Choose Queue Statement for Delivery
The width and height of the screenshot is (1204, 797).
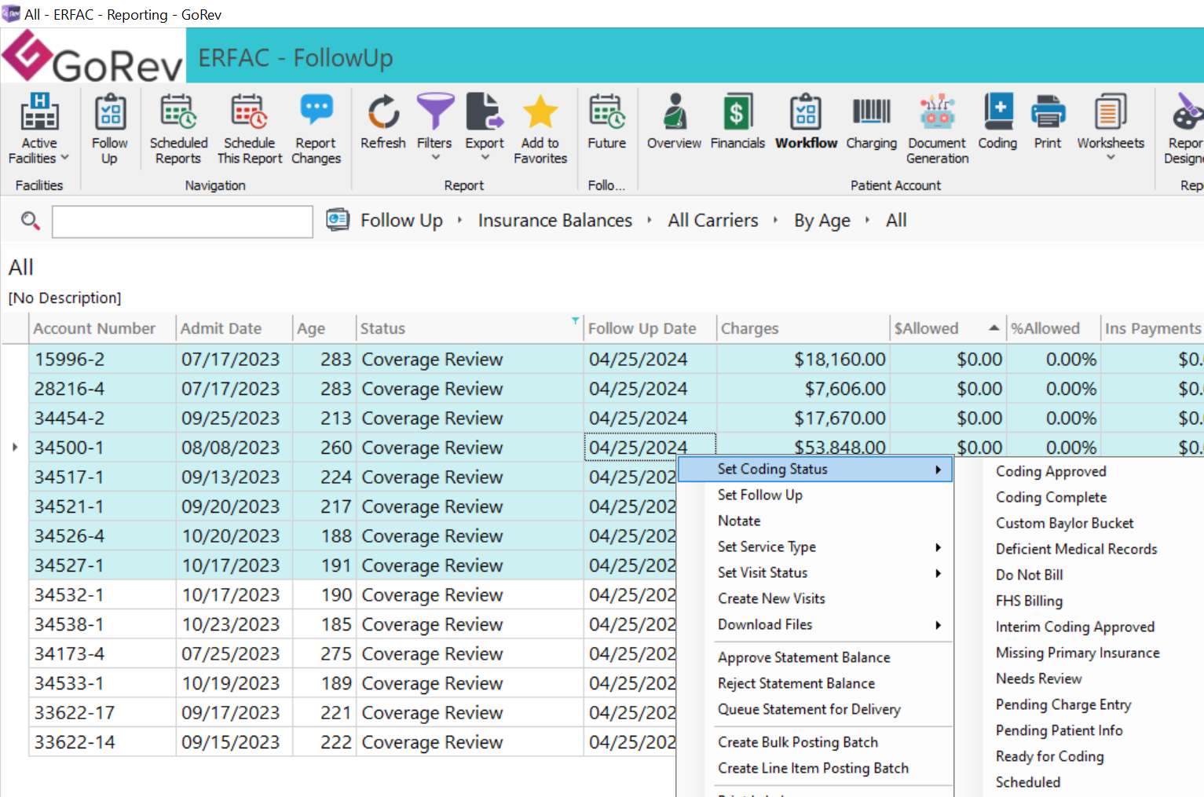(809, 709)
